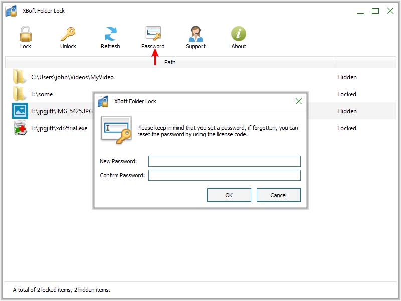The width and height of the screenshot is (401, 301).
Task: Cancel the password dialog
Action: click(279, 195)
